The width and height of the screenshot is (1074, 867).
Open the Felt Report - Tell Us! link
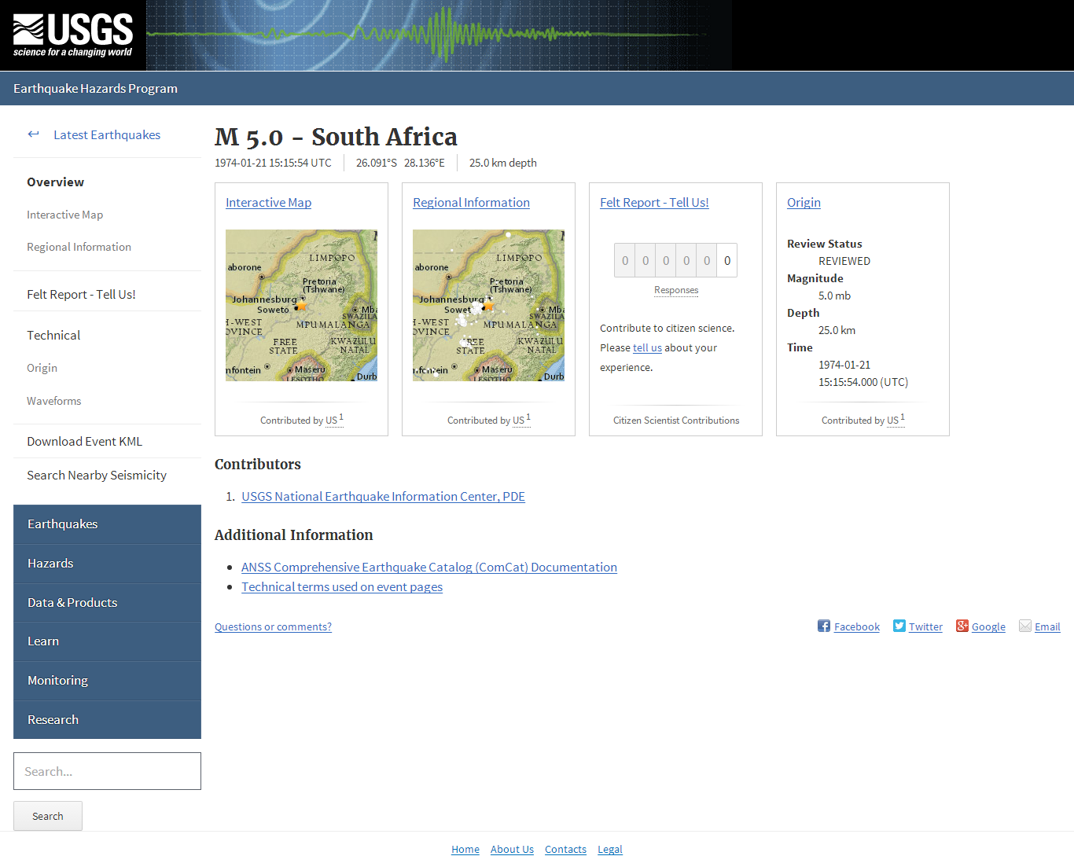(654, 202)
